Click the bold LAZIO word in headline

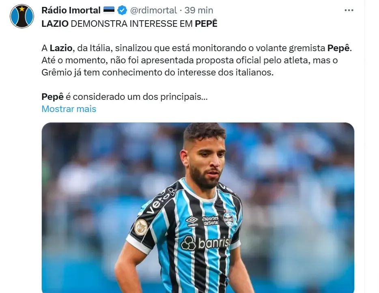coord(55,24)
